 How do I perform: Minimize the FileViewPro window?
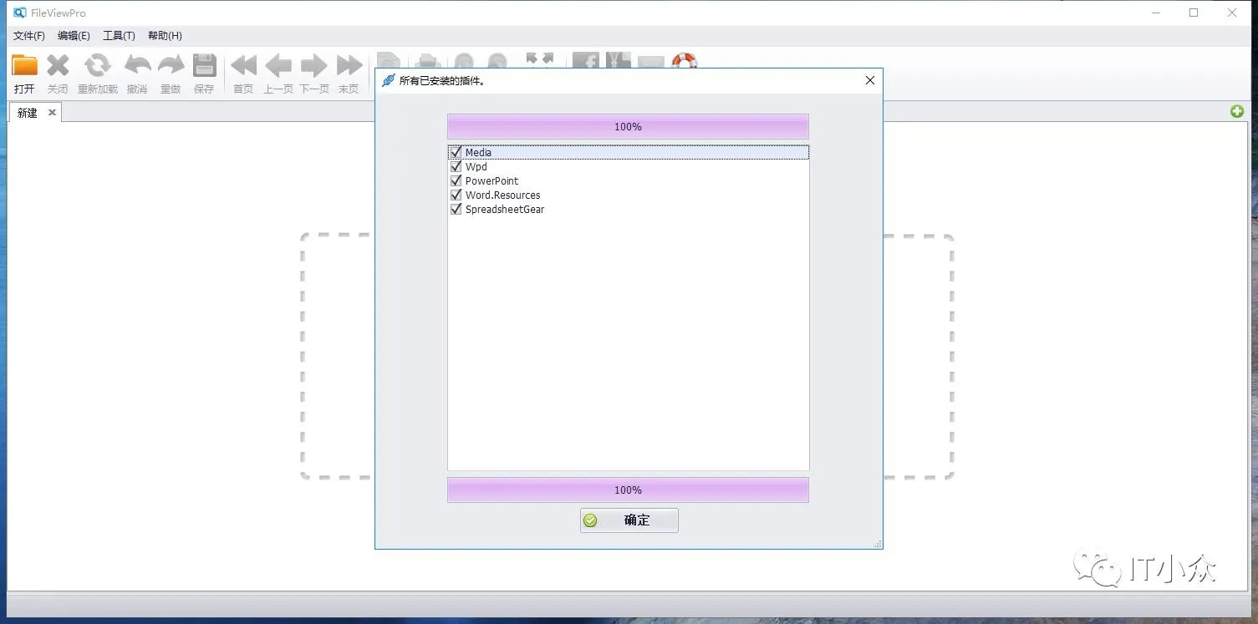point(1156,13)
